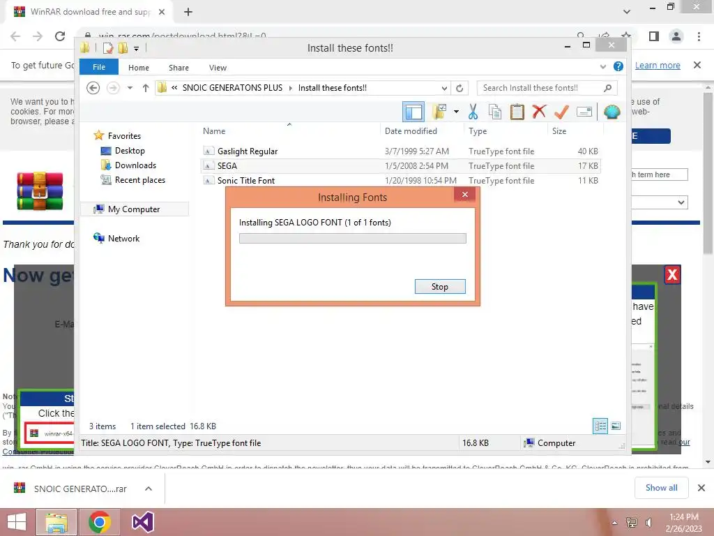
Task: Click the font installation progress bar
Action: [x=352, y=239]
